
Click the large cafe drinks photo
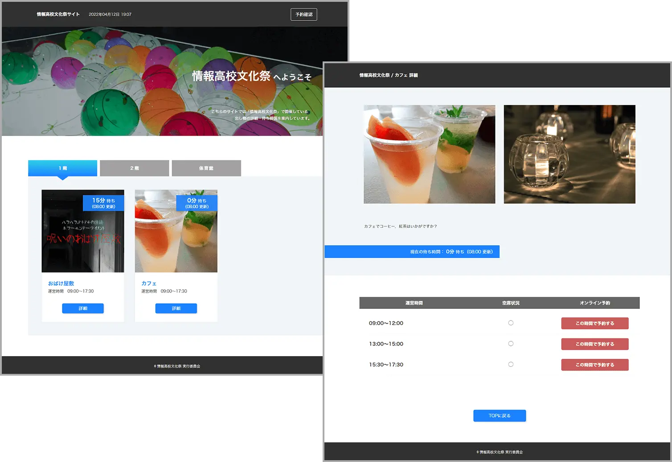tap(429, 154)
